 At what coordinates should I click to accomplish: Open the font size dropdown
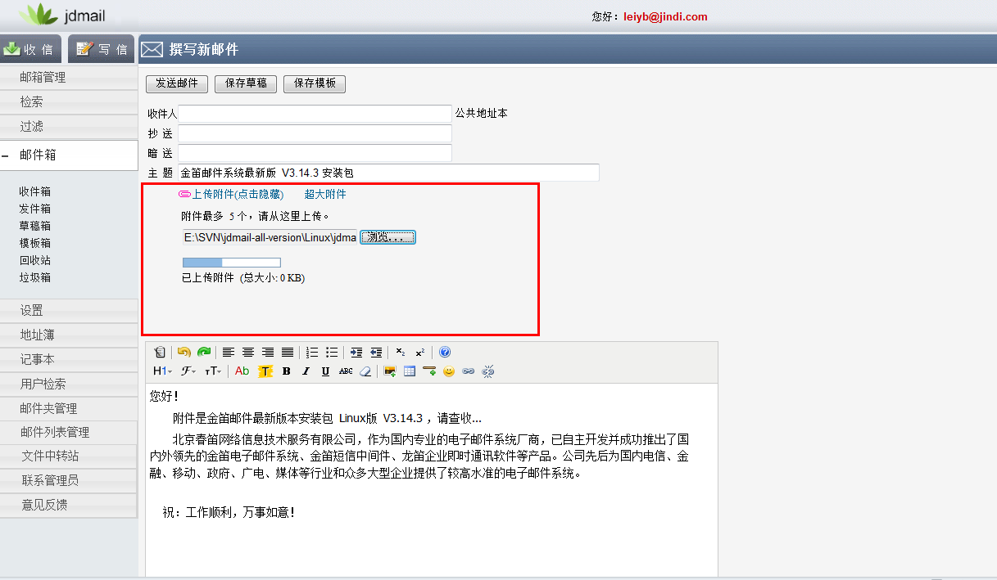tap(213, 371)
